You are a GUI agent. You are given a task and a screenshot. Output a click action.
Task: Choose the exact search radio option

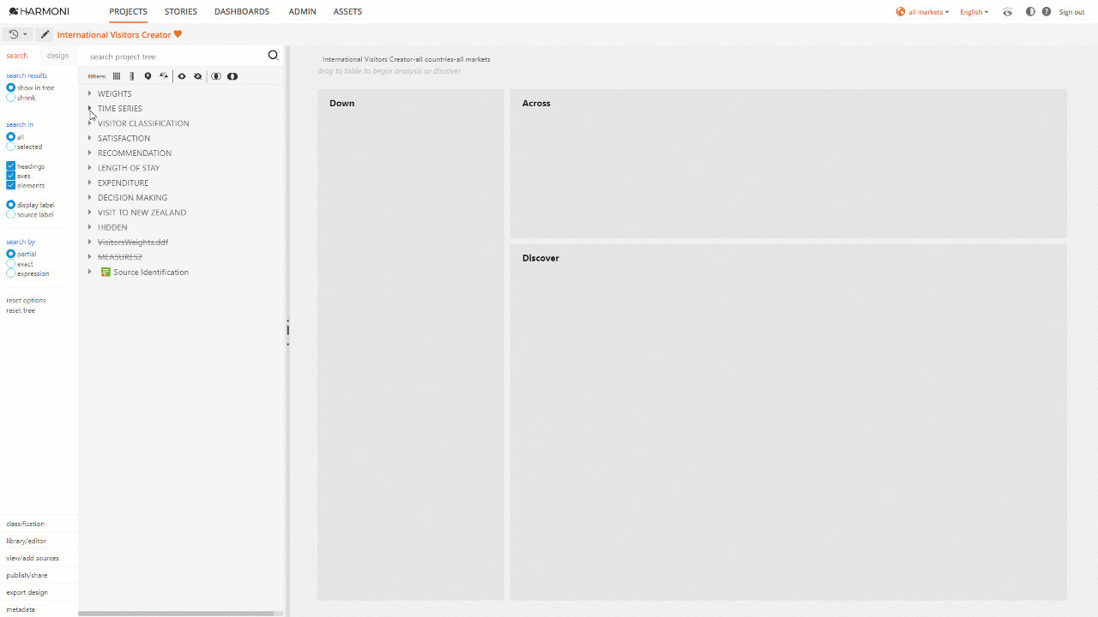[11, 264]
